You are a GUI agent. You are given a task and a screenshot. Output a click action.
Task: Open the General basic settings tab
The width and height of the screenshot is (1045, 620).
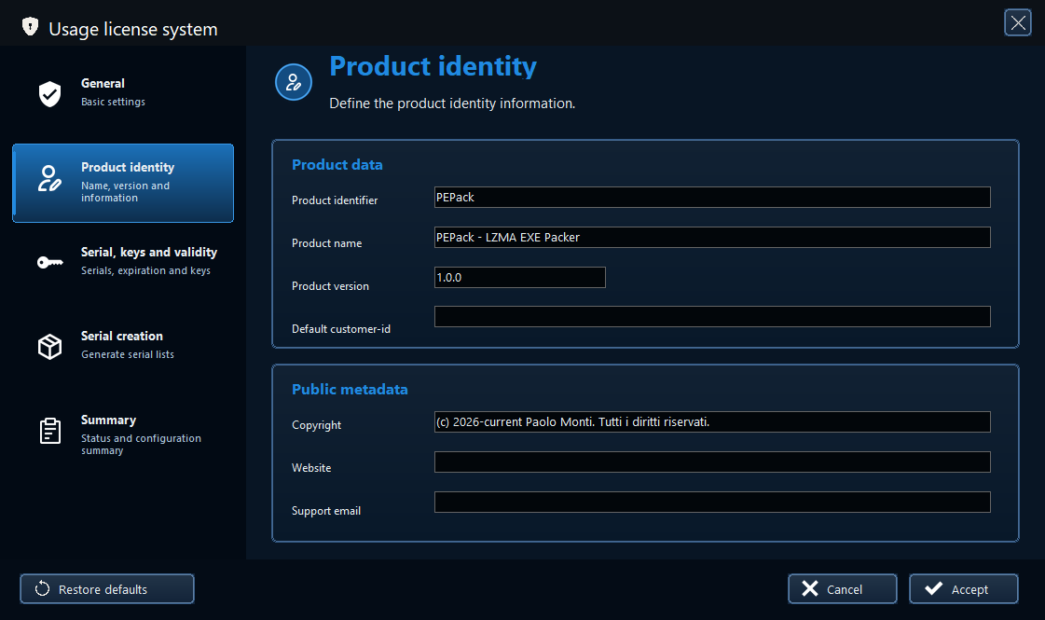tap(123, 92)
